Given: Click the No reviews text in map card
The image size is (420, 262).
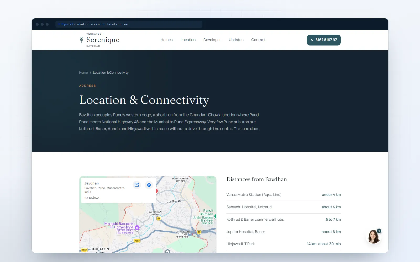Looking at the screenshot, I should coord(92,198).
